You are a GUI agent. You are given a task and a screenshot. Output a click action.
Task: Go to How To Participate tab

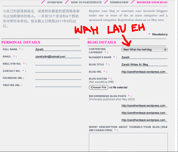[x=86, y=2]
